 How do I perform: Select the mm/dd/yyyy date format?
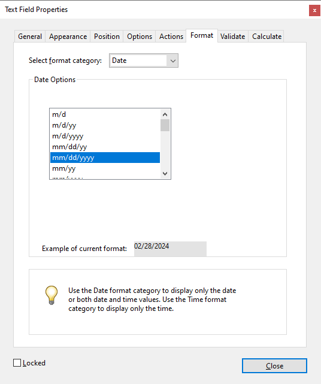[105, 158]
